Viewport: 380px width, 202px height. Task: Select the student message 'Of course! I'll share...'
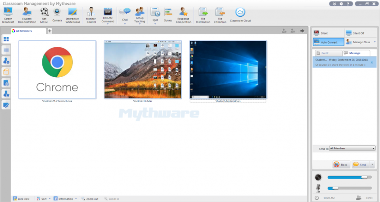pos(344,62)
